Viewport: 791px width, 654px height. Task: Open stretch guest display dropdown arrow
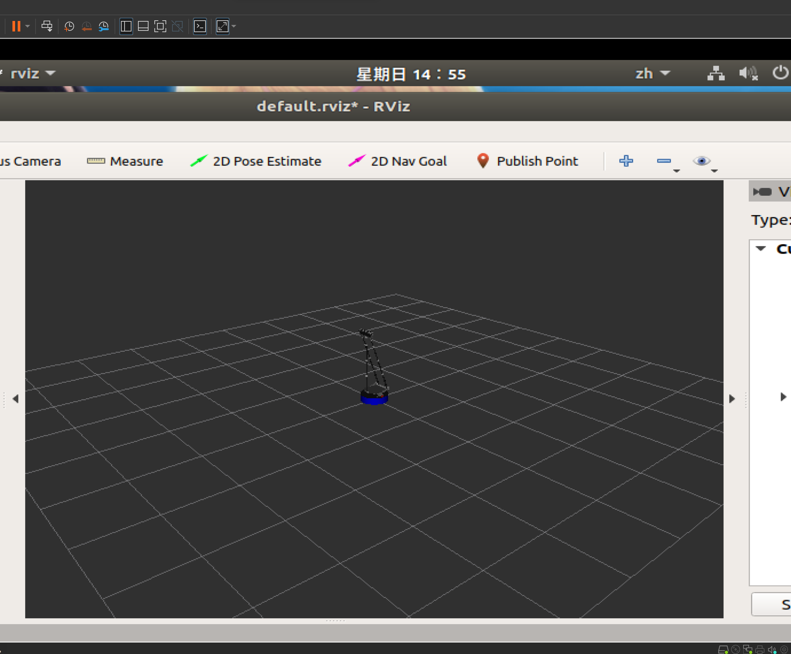pyautogui.click(x=234, y=26)
